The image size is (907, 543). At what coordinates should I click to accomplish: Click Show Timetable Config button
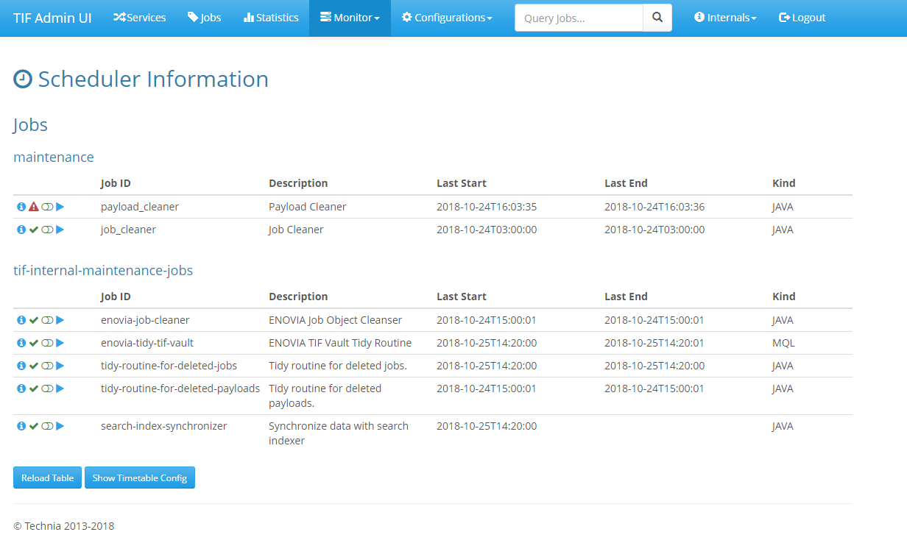[x=140, y=478]
